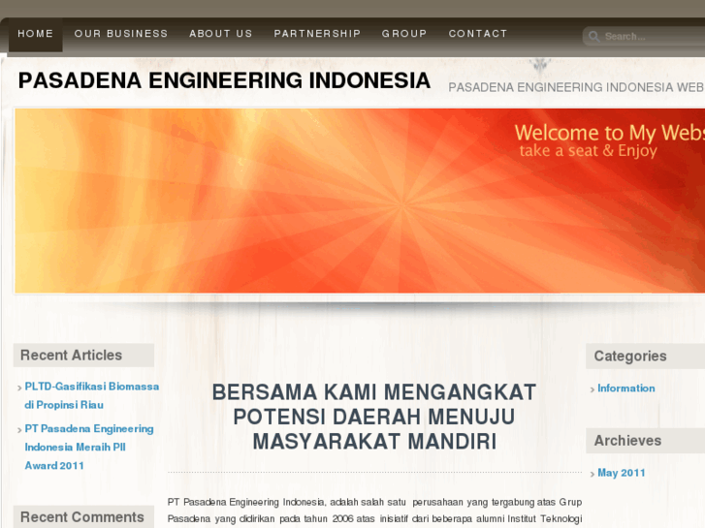Viewport: 705px width, 528px height.
Task: Click the paragraph starting 'PT Pasadena Engineering Indonesia, adalah'
Action: coord(374,511)
